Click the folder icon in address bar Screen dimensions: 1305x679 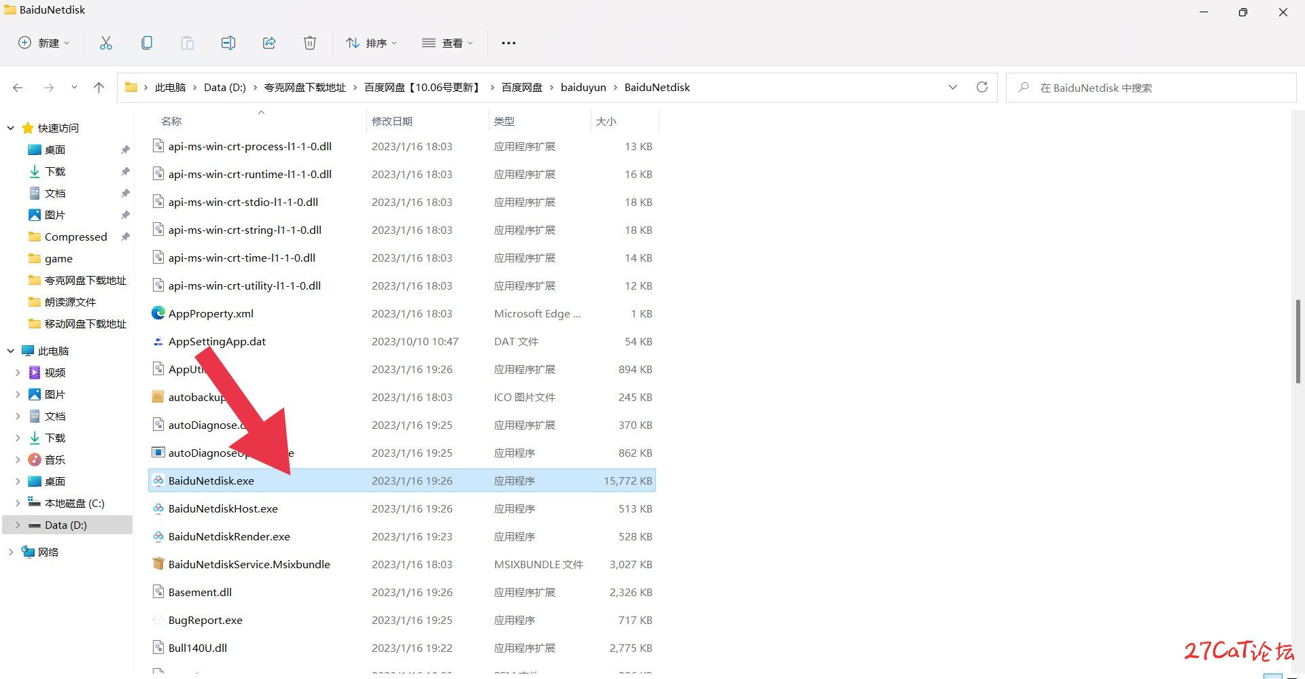point(131,87)
